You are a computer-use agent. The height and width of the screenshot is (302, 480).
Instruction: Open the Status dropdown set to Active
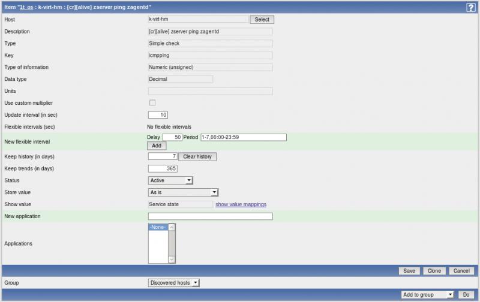170,180
